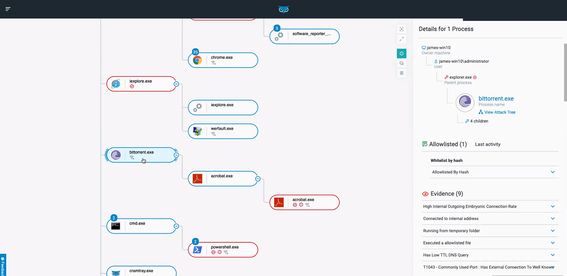
Task: Expand Has Low TTL DNS Query evidence
Action: (553, 255)
